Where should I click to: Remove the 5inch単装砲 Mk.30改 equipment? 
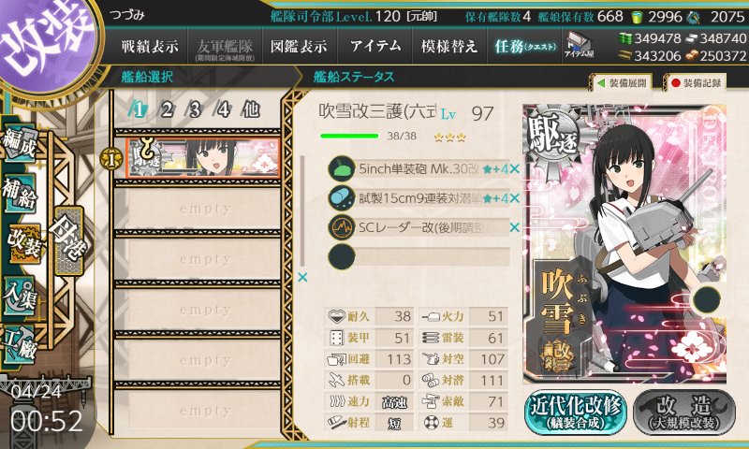click(x=514, y=169)
